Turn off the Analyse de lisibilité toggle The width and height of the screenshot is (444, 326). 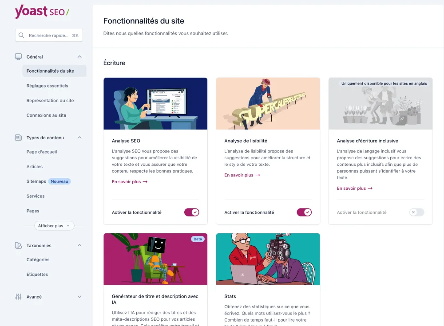[x=304, y=212]
